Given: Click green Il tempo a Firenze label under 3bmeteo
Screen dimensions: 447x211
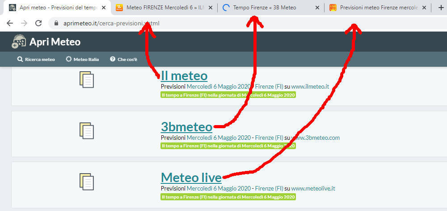Looking at the screenshot, I should pos(228,146).
